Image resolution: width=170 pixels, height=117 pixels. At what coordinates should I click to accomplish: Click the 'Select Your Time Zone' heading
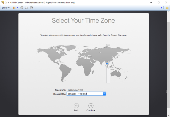tap(83, 20)
